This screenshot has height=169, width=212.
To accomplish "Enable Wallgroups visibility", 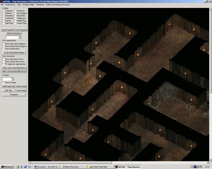I will [x=15, y=18].
